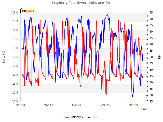Click the MB_tule annotation label
Image resolution: width=163 pixels, height=122 pixels.
click(x=28, y=10)
